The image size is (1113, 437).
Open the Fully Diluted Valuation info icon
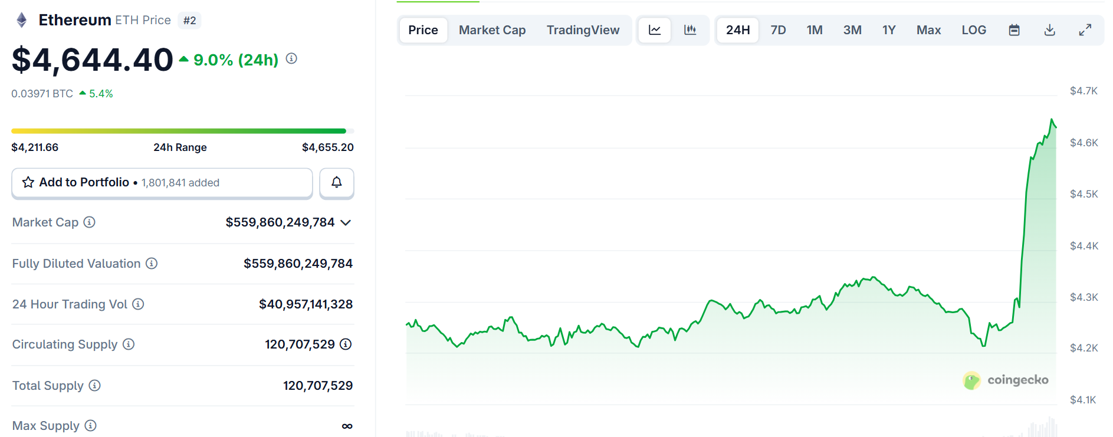152,264
